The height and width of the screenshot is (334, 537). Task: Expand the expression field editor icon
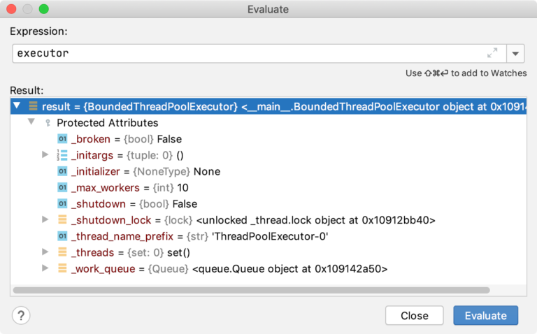tap(492, 53)
